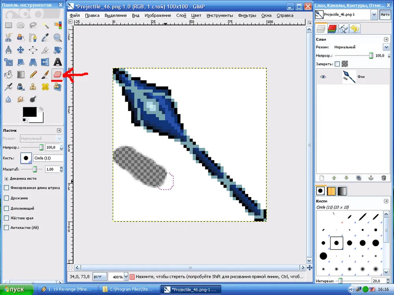Viewport: 394px width, 295px height.
Task: Hide the Фон layer via eye icon
Action: (x=323, y=77)
